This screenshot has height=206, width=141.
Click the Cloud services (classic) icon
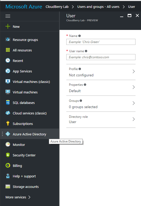click(8, 113)
